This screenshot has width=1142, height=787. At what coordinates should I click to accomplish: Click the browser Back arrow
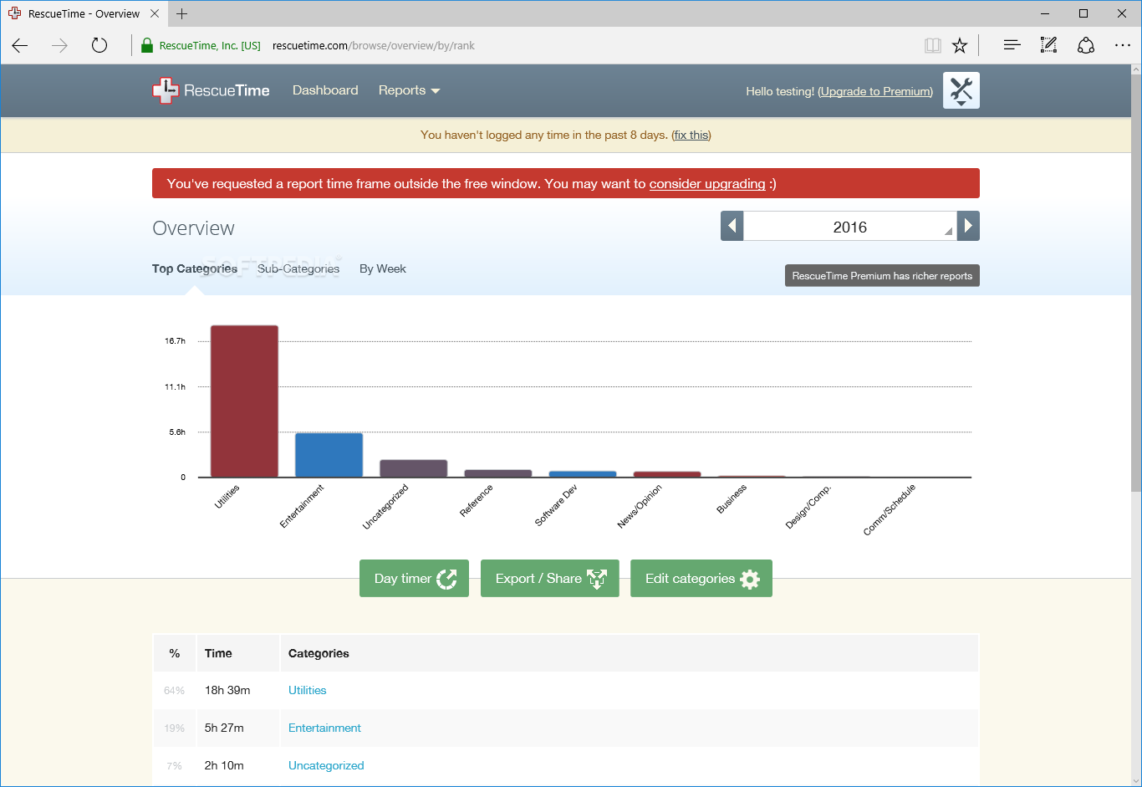(x=20, y=46)
